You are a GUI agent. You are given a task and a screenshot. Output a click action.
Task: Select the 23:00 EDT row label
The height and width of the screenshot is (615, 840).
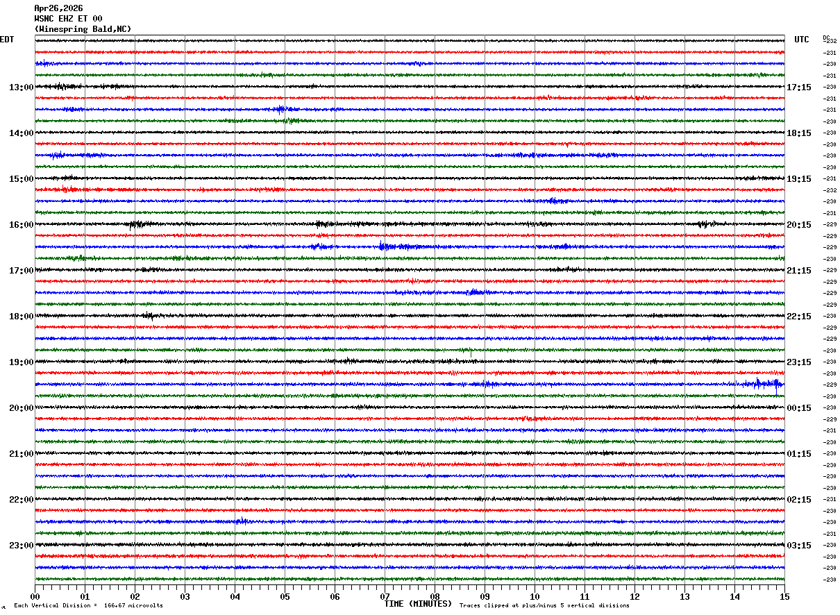(x=22, y=546)
